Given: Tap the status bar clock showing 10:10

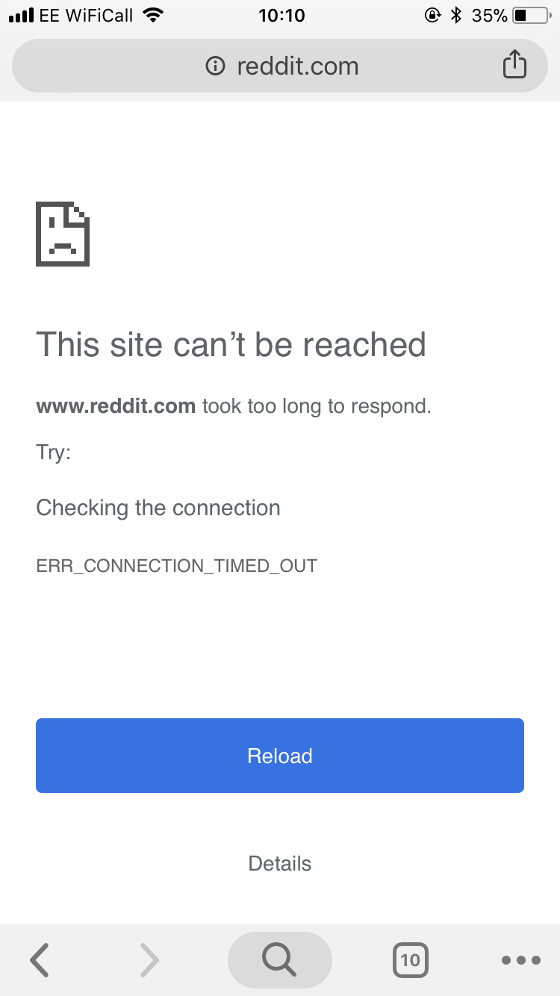Looking at the screenshot, I should [x=281, y=15].
